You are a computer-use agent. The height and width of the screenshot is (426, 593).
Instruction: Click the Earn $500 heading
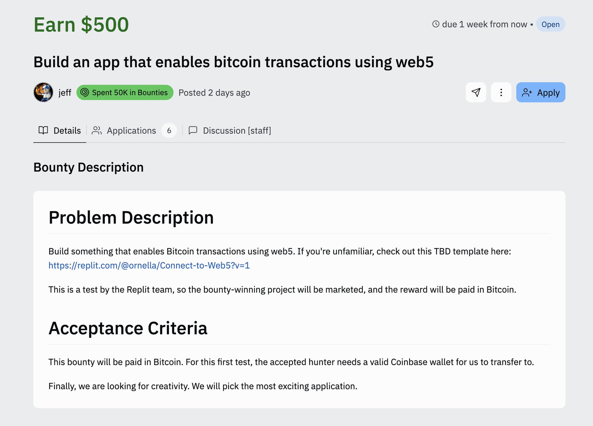81,25
